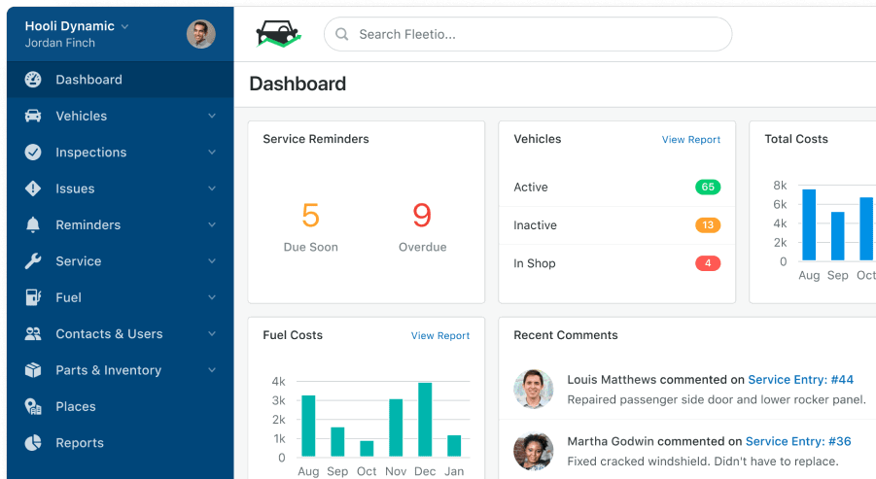876x479 pixels.
Task: Click the Aug bar in Total Costs chart
Action: click(x=809, y=225)
